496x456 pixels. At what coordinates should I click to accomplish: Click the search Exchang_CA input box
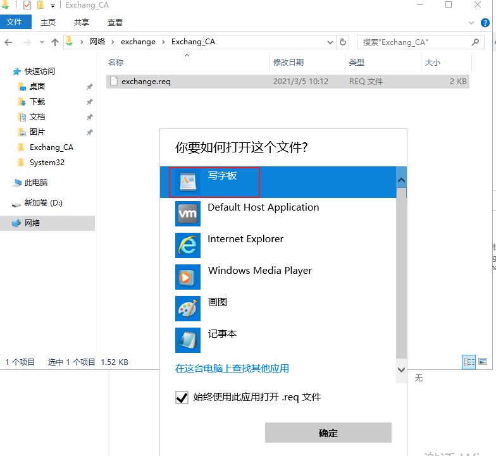point(414,42)
